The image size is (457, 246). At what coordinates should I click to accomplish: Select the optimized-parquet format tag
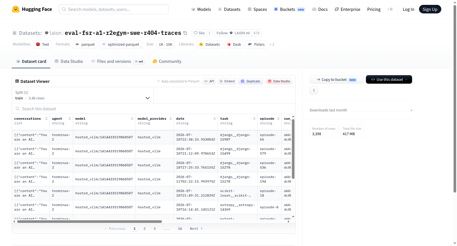(x=121, y=44)
